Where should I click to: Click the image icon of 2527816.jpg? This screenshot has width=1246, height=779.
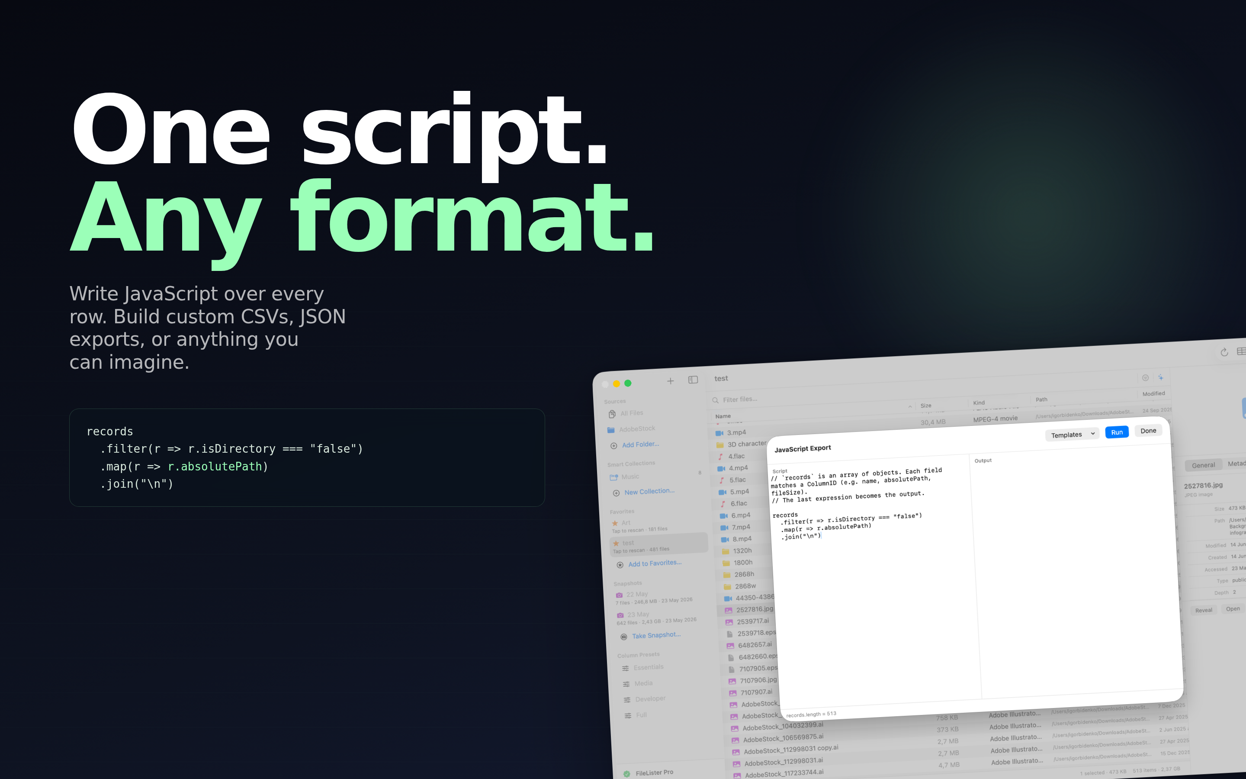click(729, 611)
